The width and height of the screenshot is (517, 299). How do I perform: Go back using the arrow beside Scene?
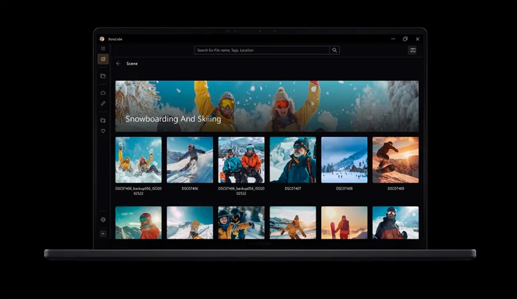point(118,64)
